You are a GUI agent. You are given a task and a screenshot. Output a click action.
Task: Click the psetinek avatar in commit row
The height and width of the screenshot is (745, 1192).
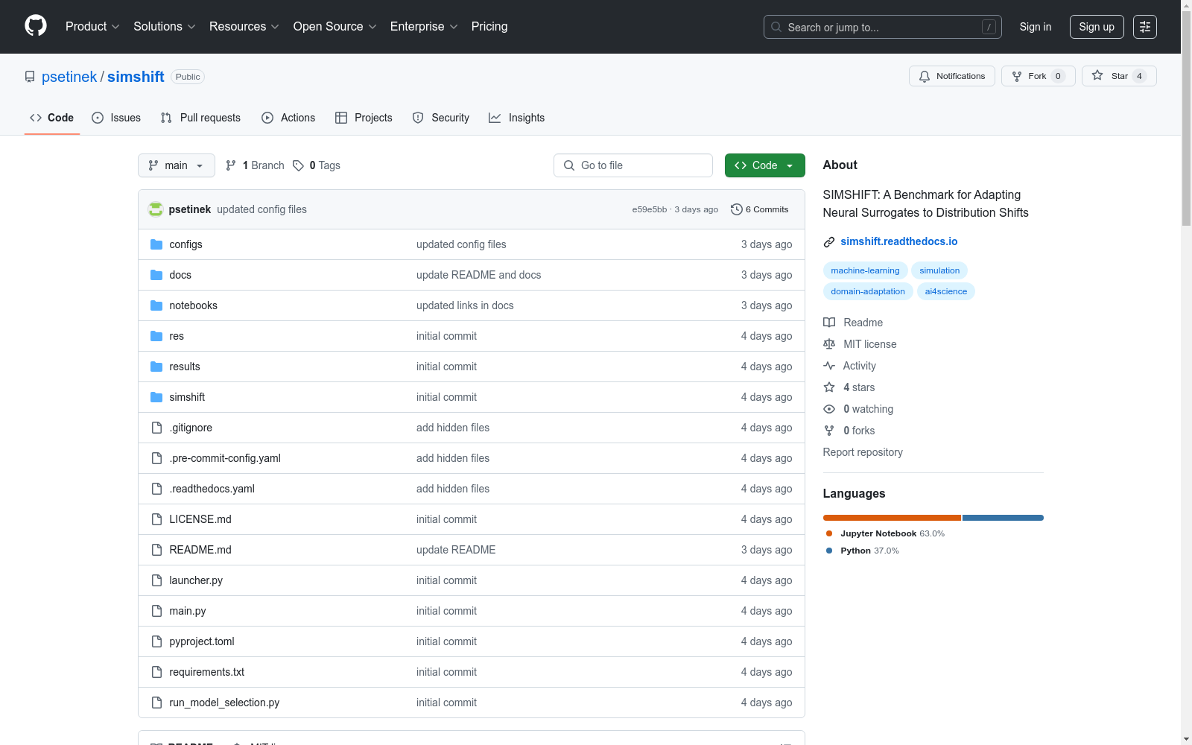(x=156, y=209)
